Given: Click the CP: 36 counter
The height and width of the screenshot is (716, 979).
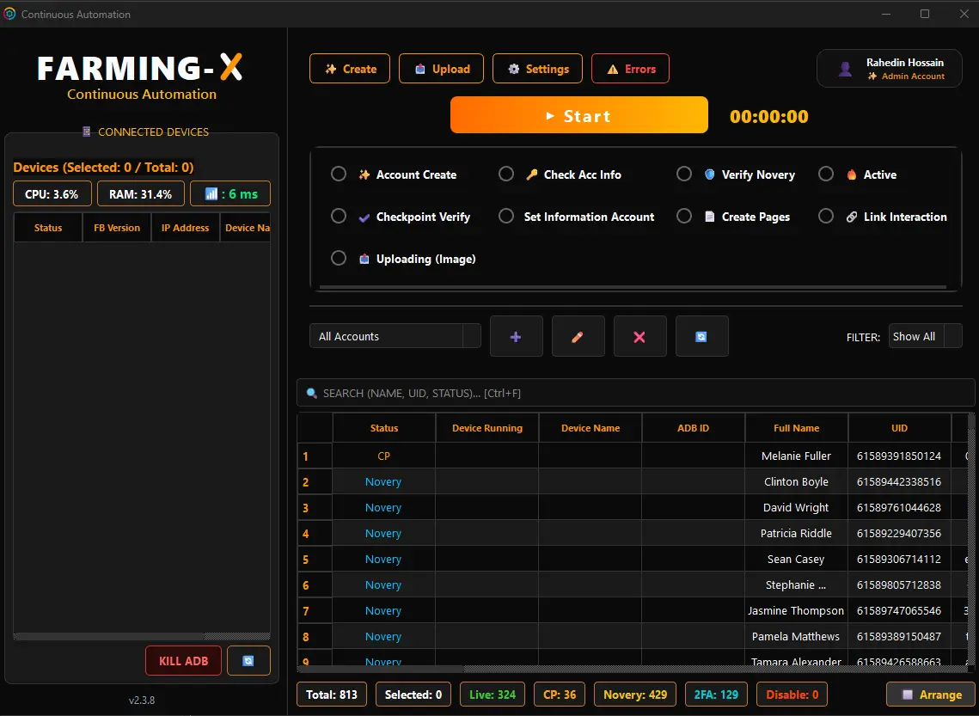Looking at the screenshot, I should [x=560, y=695].
